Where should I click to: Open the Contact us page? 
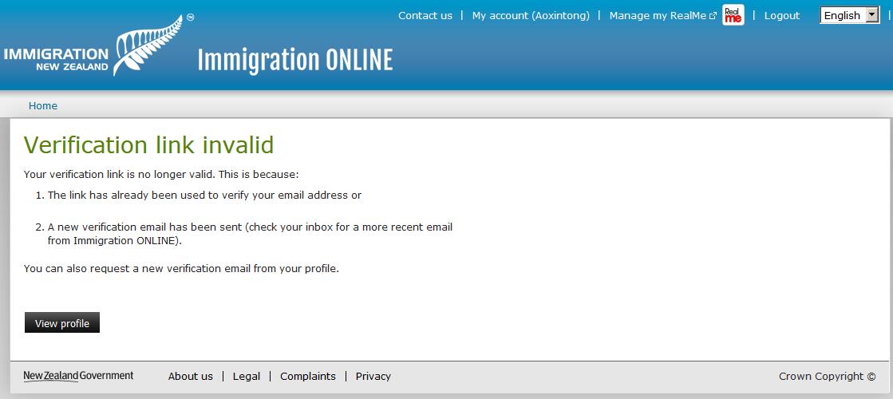425,15
